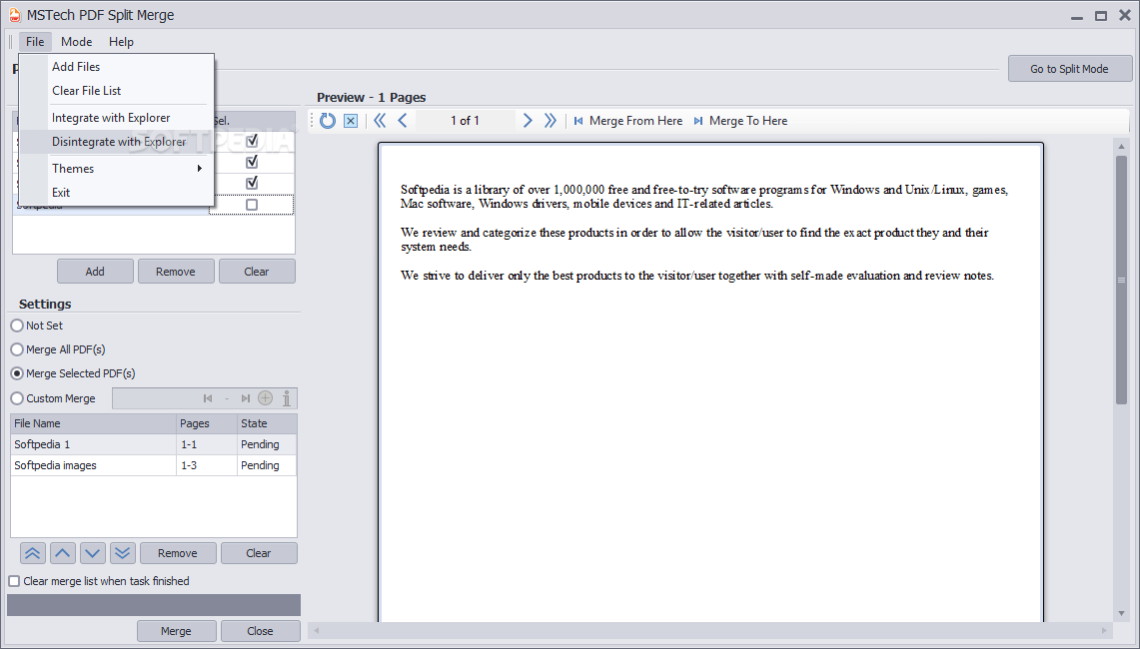Select Softpedia 1 row in merge list
The height and width of the screenshot is (649, 1140).
click(x=154, y=444)
